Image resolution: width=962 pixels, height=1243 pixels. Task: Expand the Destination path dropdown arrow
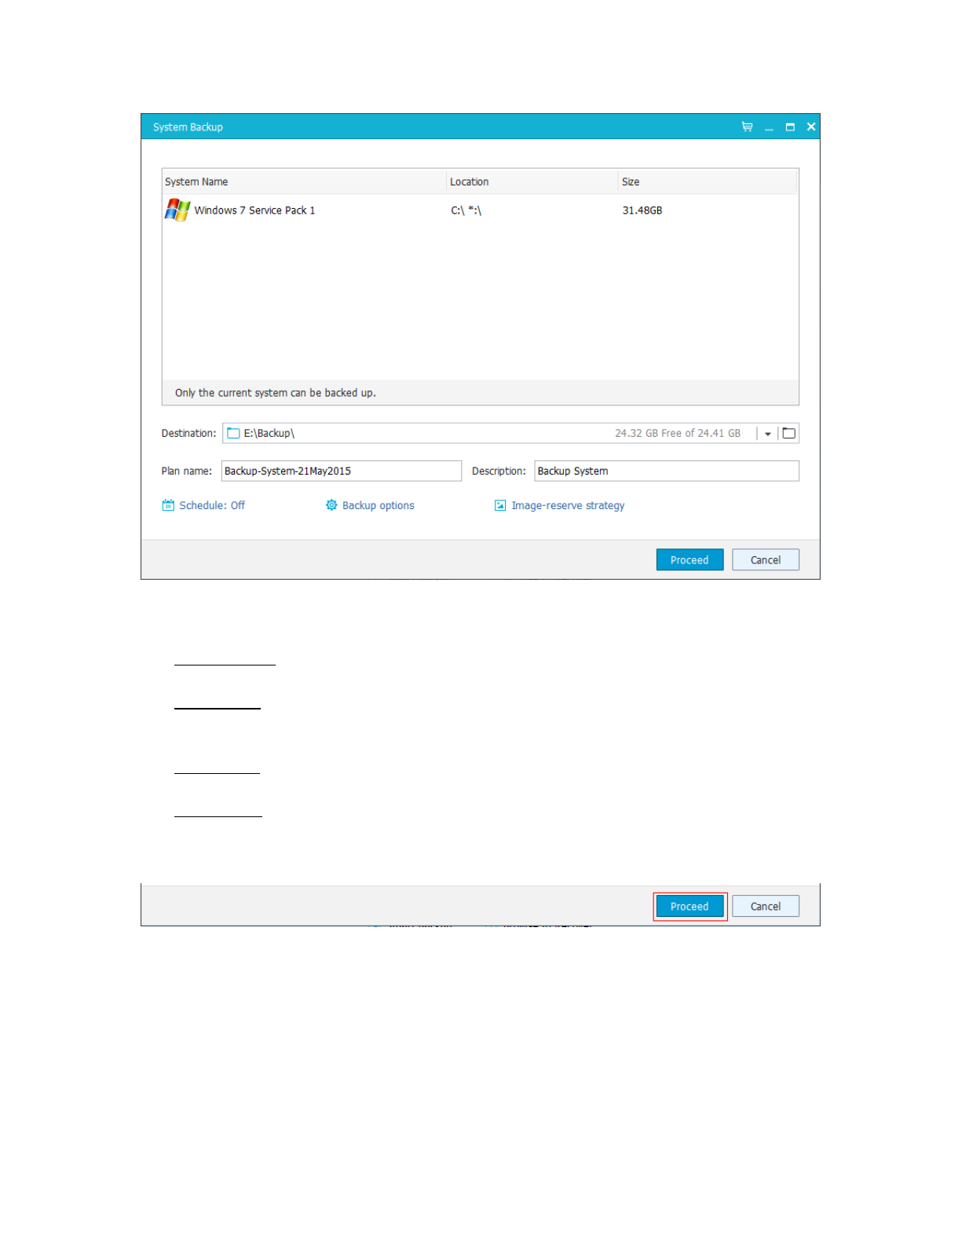[767, 434]
